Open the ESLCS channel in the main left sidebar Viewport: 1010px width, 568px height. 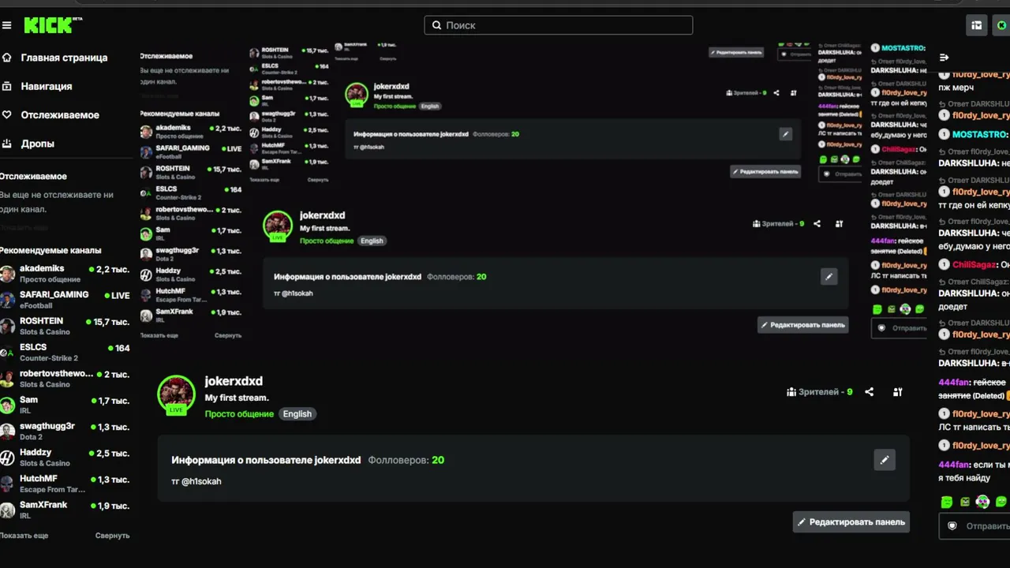click(x=66, y=353)
